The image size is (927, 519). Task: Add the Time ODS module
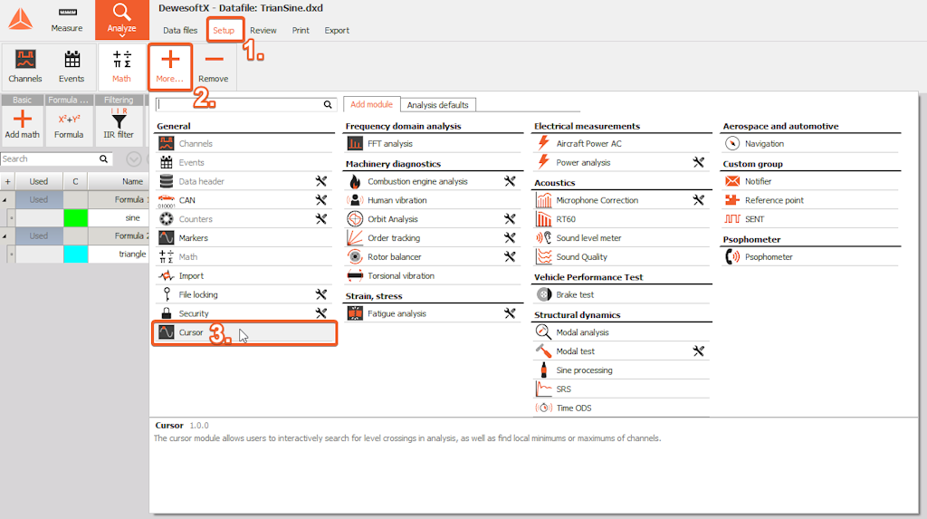click(x=622, y=408)
